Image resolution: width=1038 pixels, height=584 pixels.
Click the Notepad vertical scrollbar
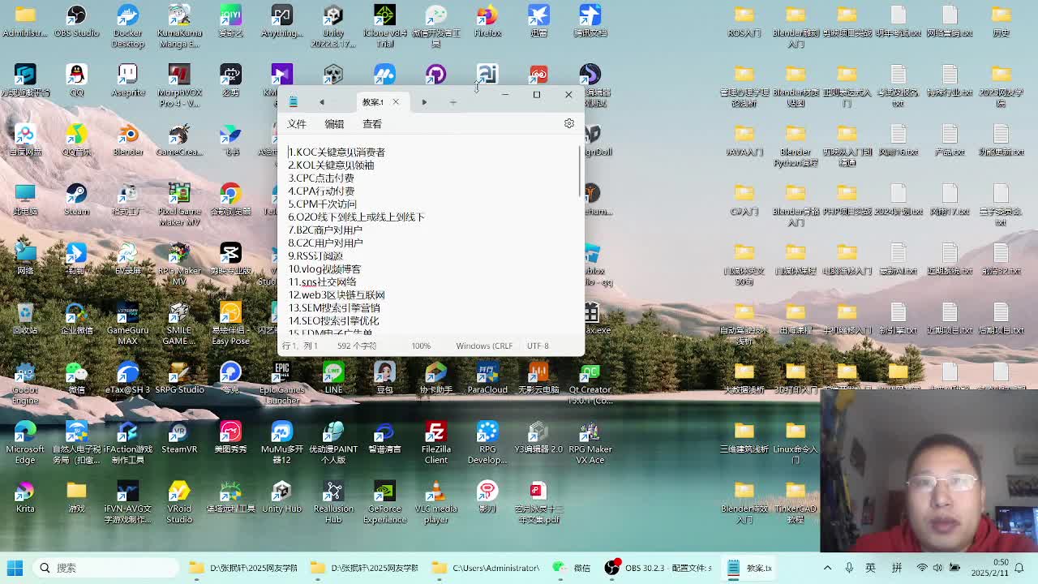pos(581,172)
